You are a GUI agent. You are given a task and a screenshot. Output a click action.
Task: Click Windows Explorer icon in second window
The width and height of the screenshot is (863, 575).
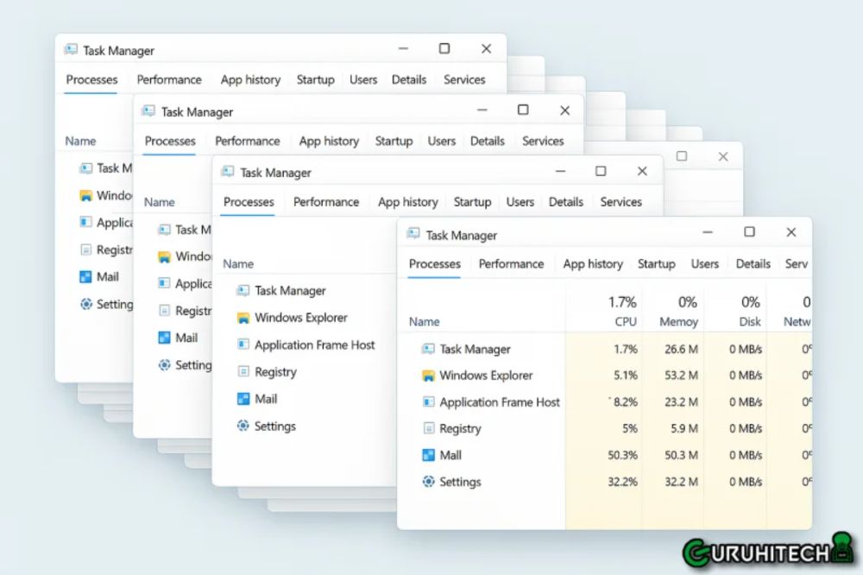click(164, 256)
